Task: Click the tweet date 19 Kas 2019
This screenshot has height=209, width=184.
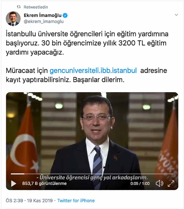Action: [40, 201]
